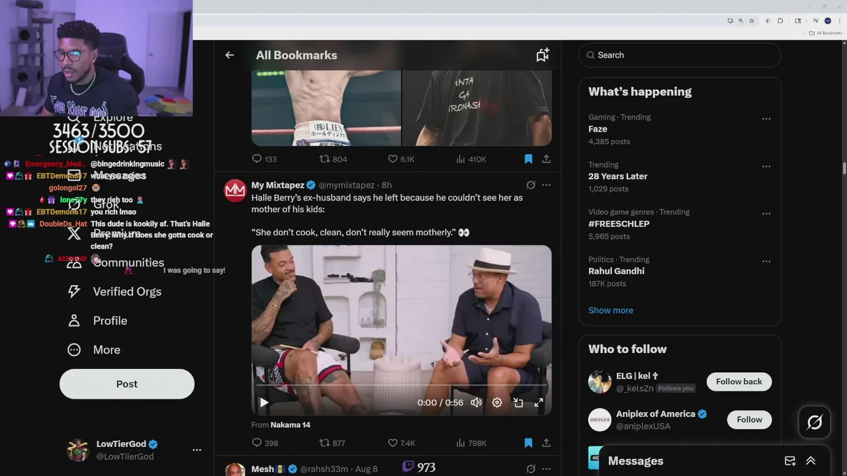The width and height of the screenshot is (847, 476).
Task: Like the top post with 6.1K likes
Action: click(392, 159)
